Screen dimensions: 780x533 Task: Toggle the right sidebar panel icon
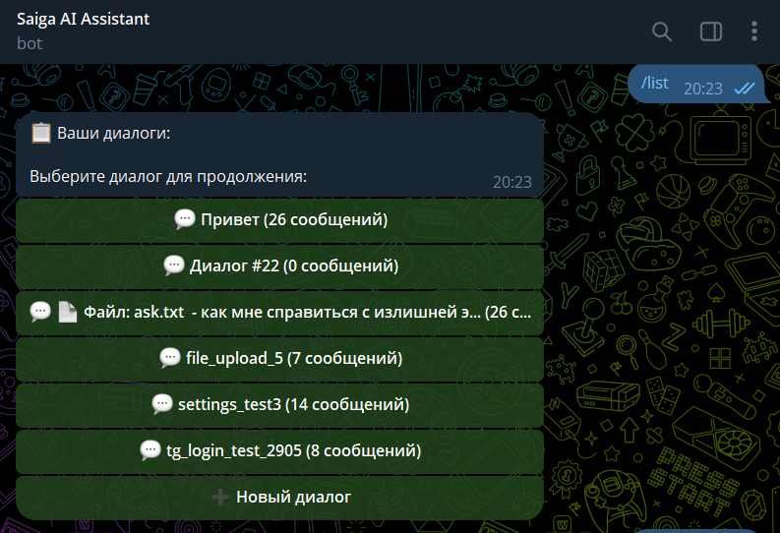pyautogui.click(x=710, y=31)
